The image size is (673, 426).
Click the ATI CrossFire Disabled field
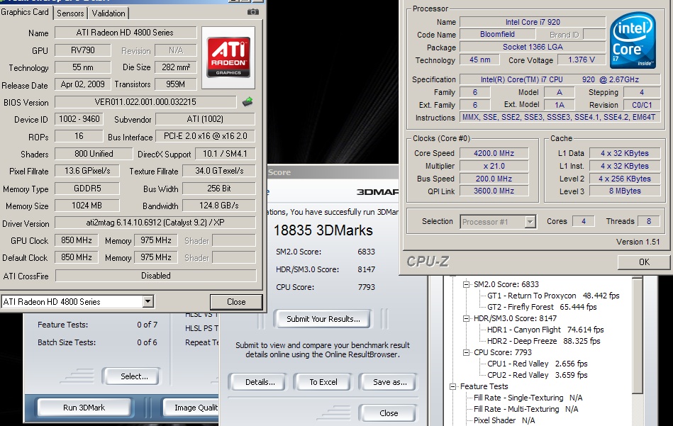pos(156,276)
